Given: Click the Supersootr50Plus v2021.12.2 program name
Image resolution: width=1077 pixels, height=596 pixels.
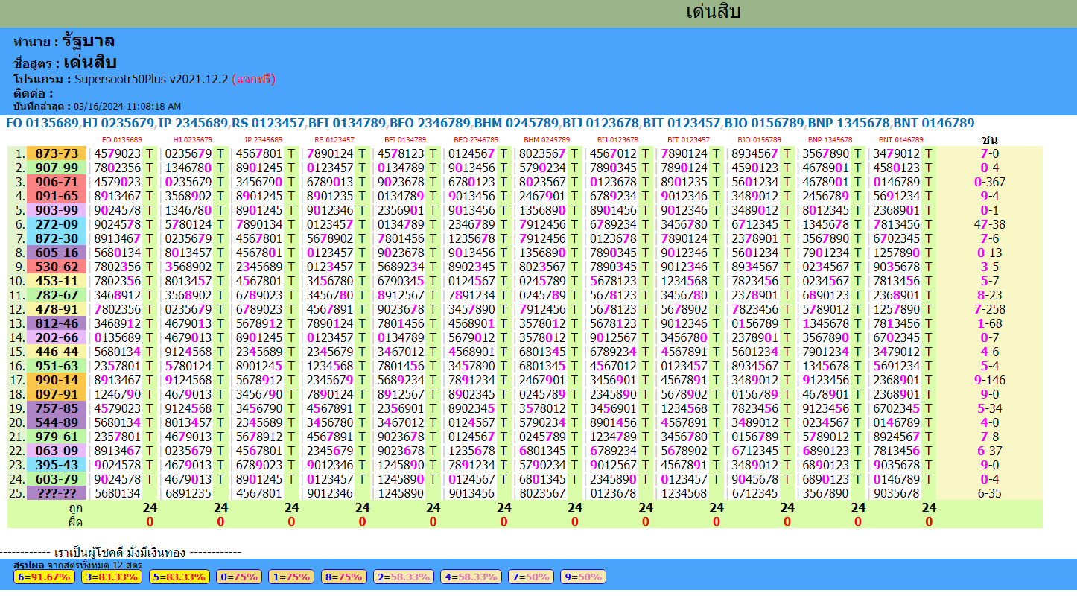Looking at the screenshot, I should [151, 79].
